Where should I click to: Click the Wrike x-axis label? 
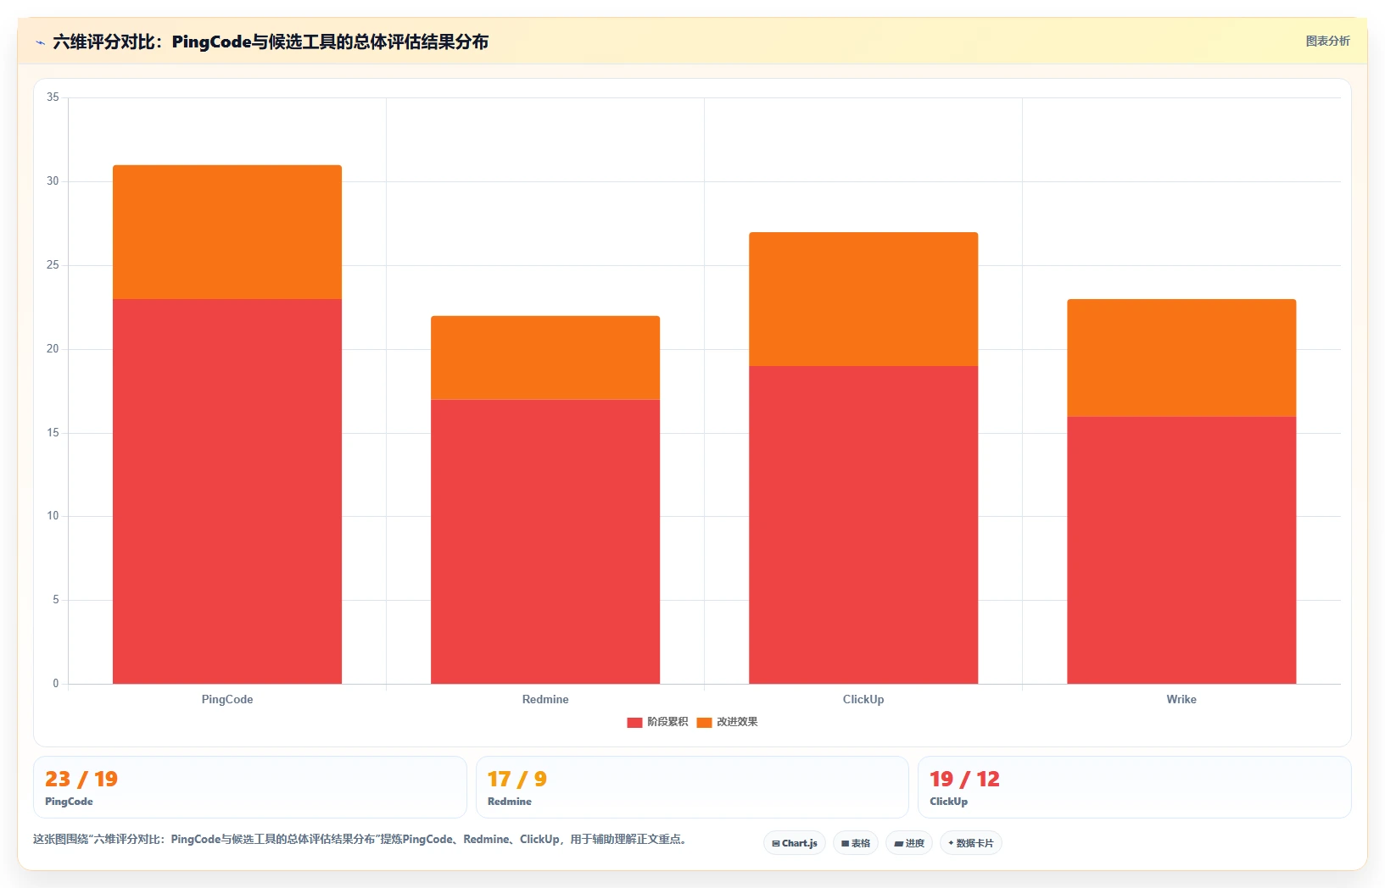click(x=1181, y=699)
